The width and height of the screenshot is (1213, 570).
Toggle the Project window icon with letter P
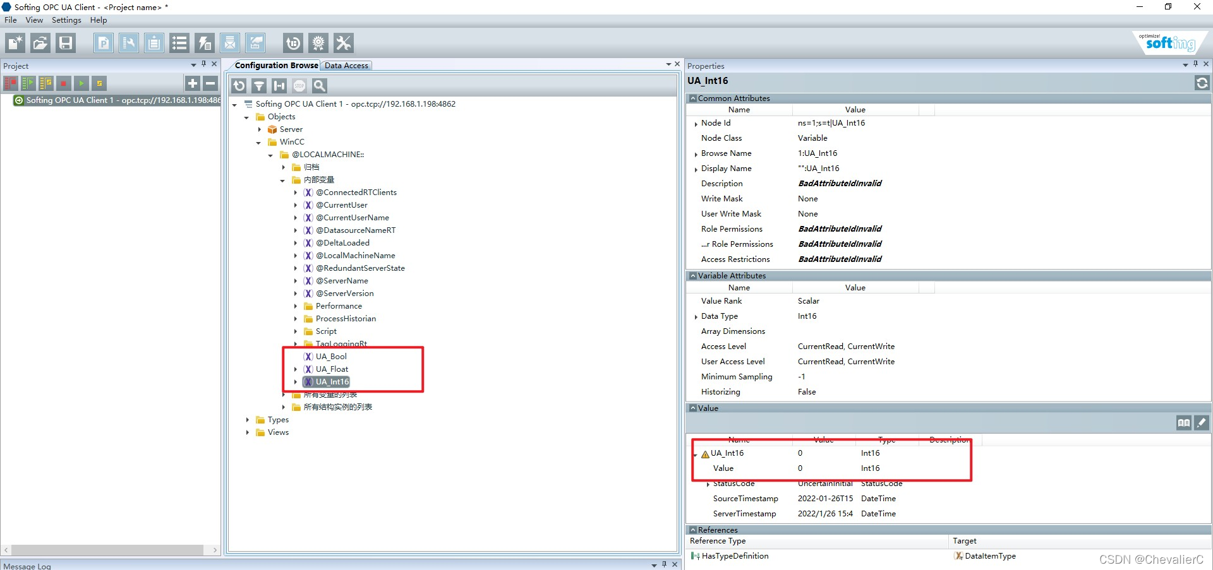(x=104, y=43)
